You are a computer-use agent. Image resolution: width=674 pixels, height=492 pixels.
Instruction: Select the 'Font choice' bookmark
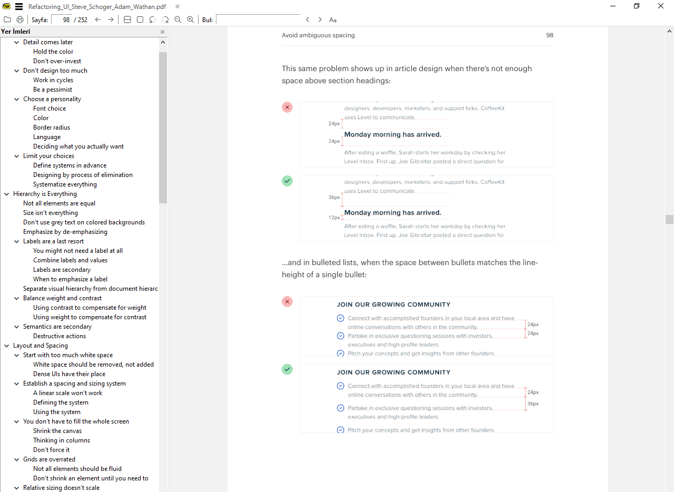pyautogui.click(x=49, y=109)
